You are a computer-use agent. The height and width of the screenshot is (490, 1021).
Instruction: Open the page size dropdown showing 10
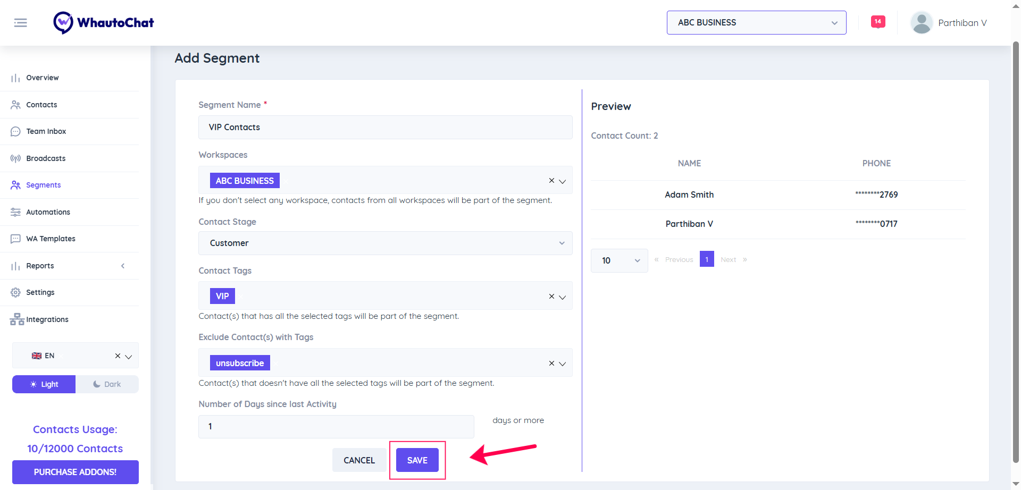pos(619,260)
